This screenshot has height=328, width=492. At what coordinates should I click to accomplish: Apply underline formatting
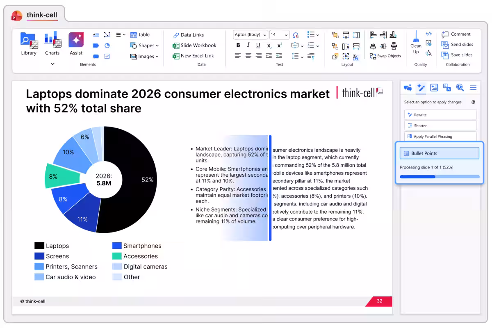[258, 46]
